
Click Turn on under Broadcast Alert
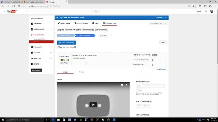click(x=139, y=90)
